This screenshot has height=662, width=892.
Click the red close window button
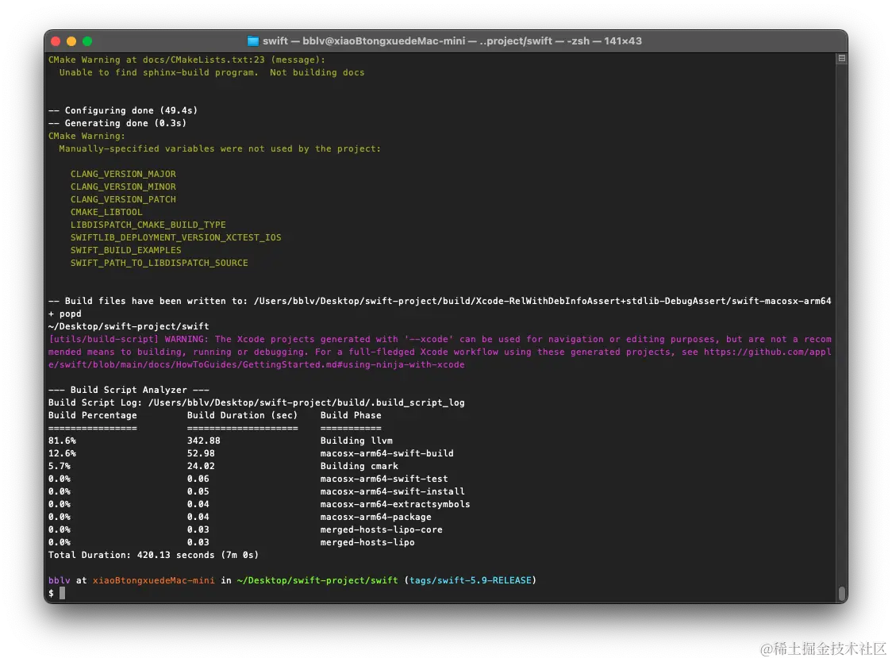click(x=56, y=41)
